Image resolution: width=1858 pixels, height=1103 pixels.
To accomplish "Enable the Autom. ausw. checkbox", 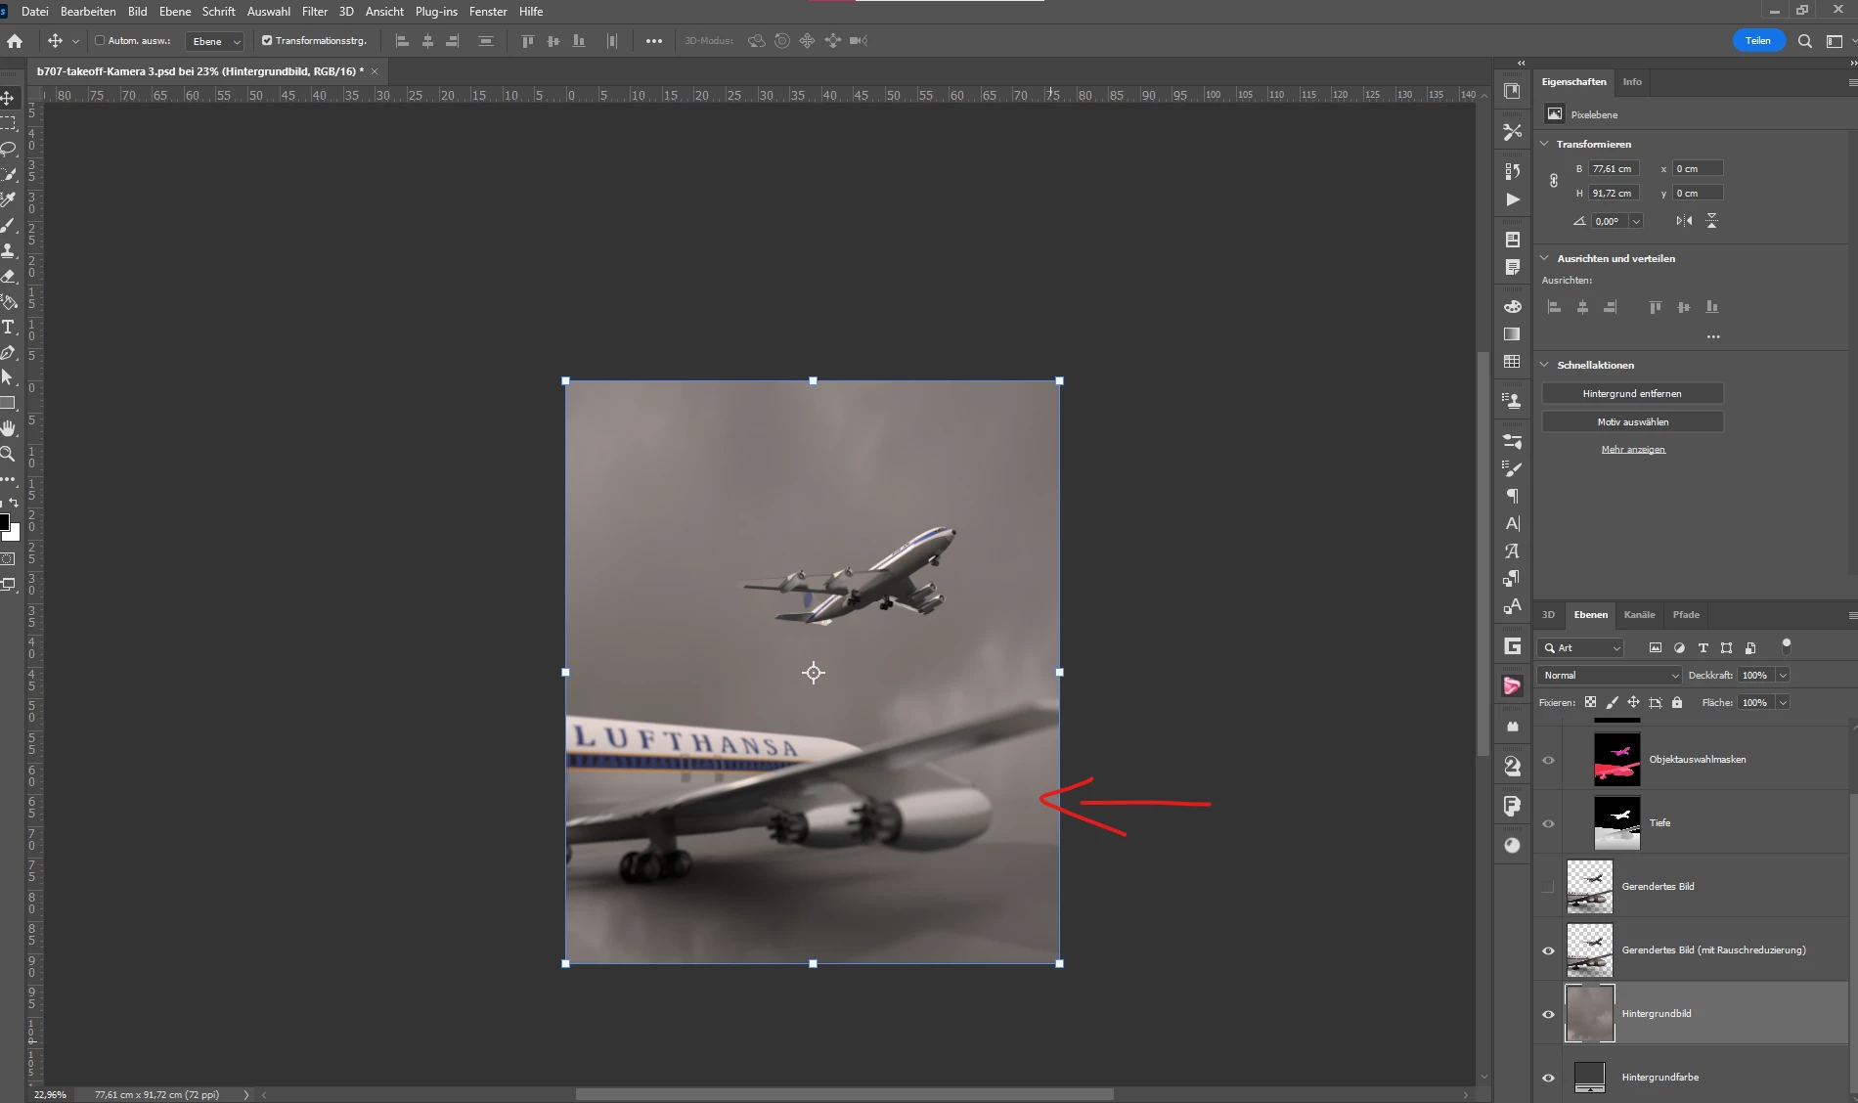I will (100, 40).
